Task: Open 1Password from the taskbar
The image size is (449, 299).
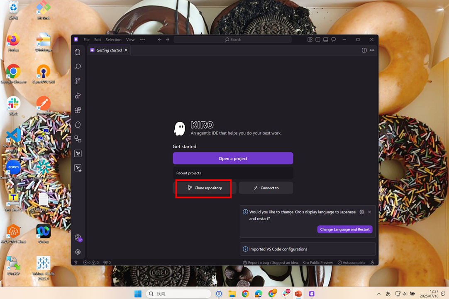Action: pos(219,294)
